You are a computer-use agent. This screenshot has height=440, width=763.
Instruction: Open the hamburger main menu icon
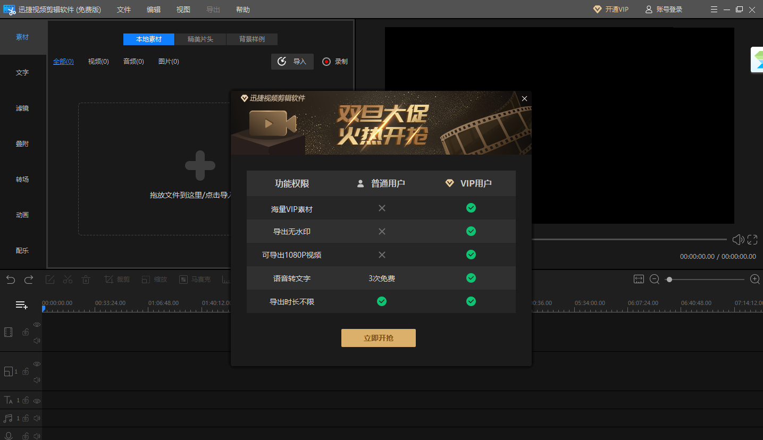point(714,10)
